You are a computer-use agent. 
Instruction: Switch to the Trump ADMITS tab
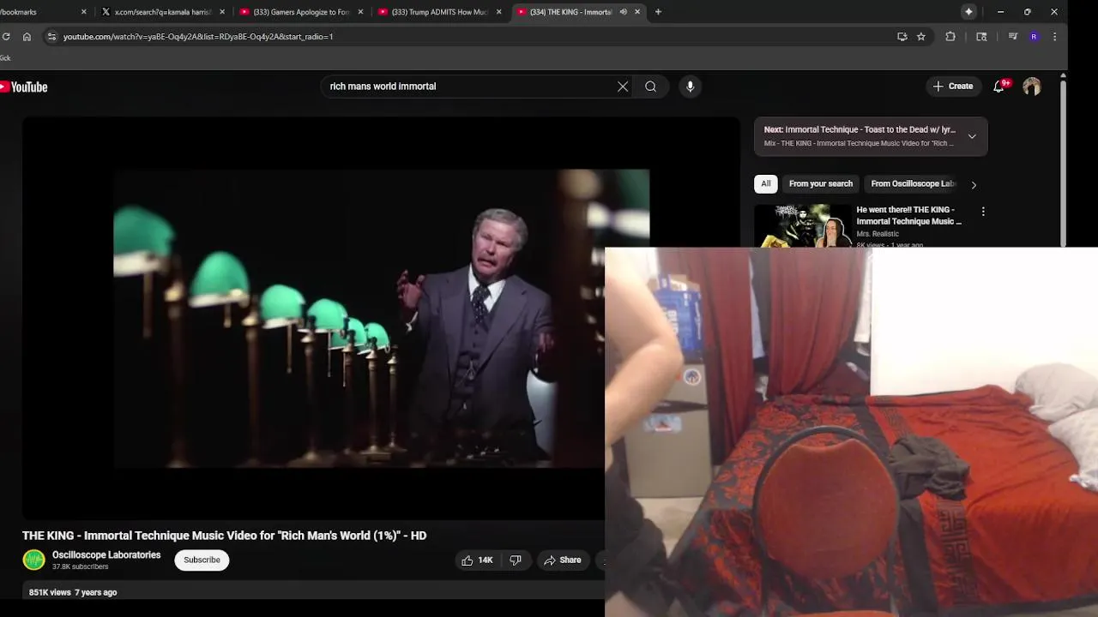click(x=440, y=12)
